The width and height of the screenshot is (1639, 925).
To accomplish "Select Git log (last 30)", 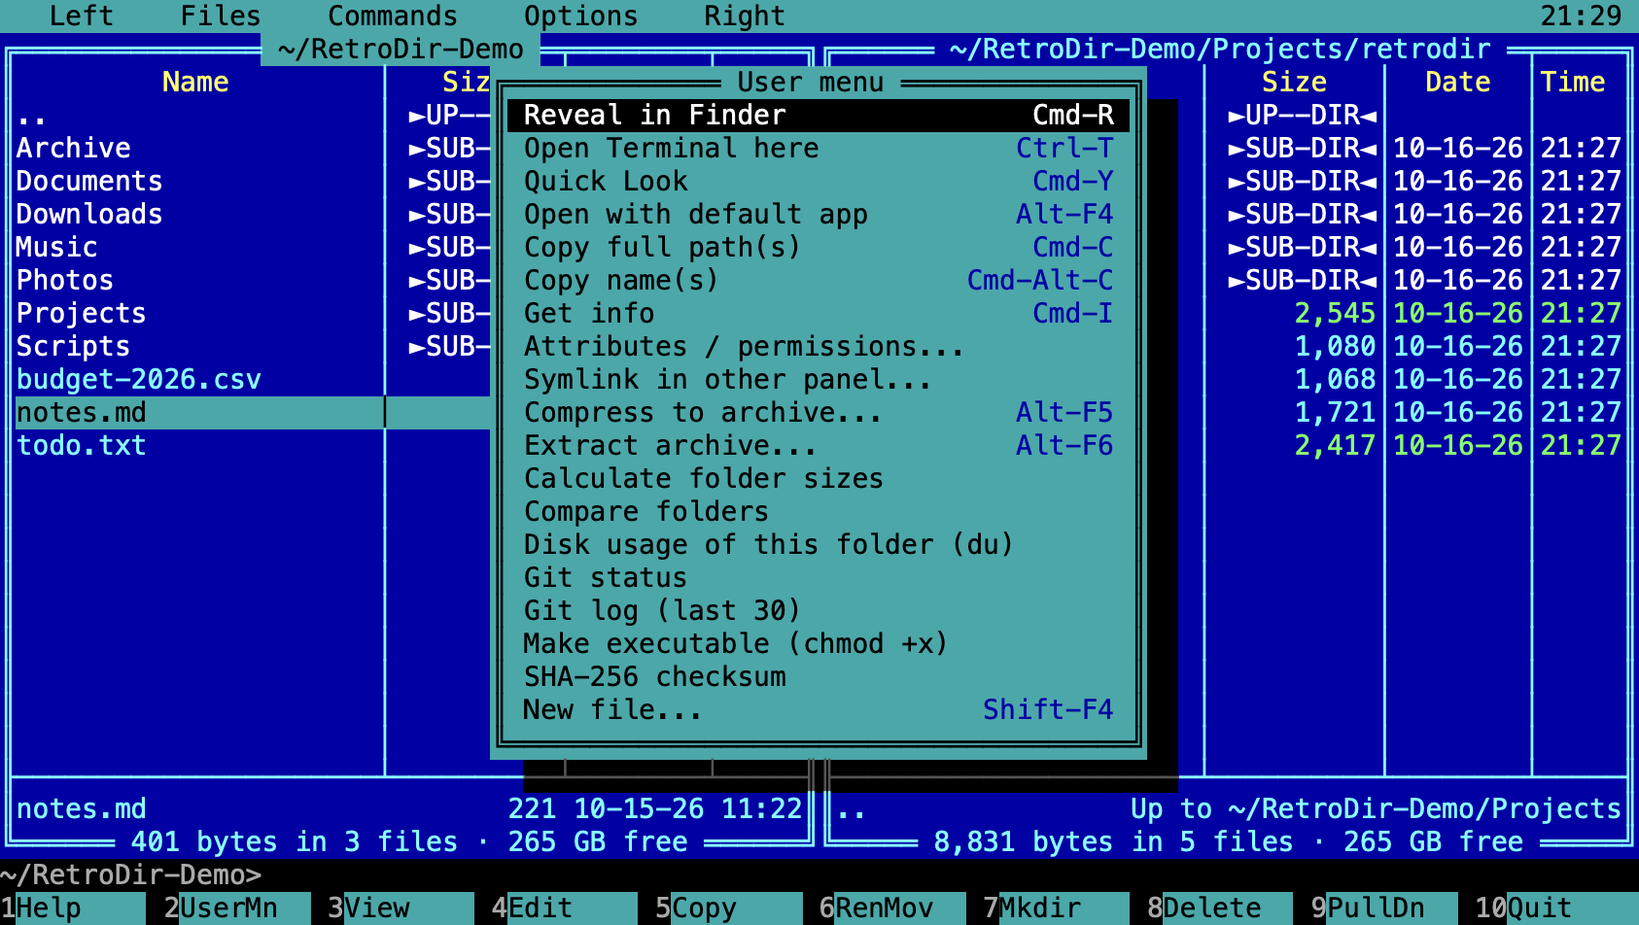I will (x=819, y=610).
